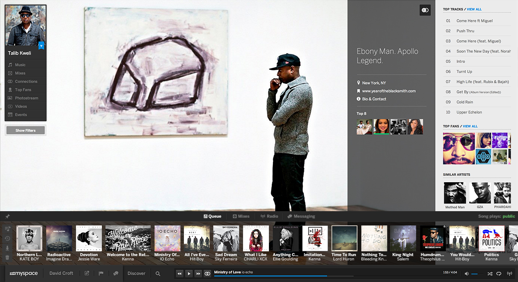
Task: Open Talib Kweli profile photo
Action: pos(25,25)
